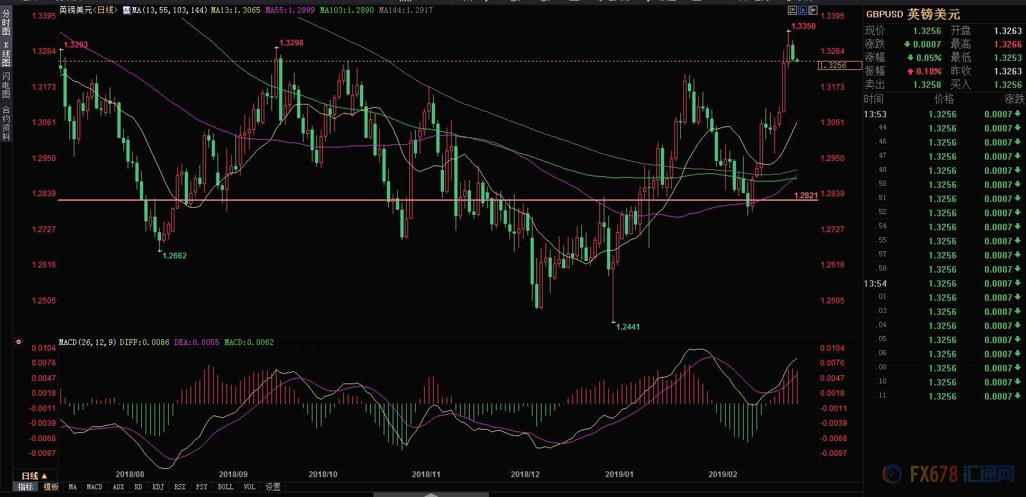Click the MA indicator chart icon
Screen dimensions: 1026x497
click(126, 10)
